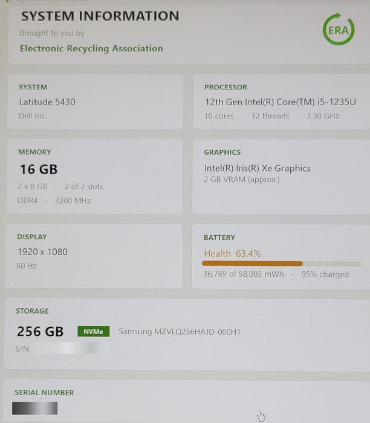Click the 'Health 63.4%' text
This screenshot has width=370, height=423.
(x=232, y=254)
